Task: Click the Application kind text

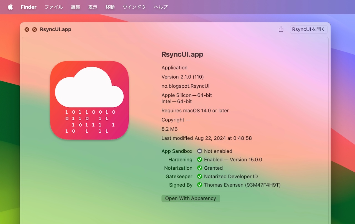Action: point(174,68)
